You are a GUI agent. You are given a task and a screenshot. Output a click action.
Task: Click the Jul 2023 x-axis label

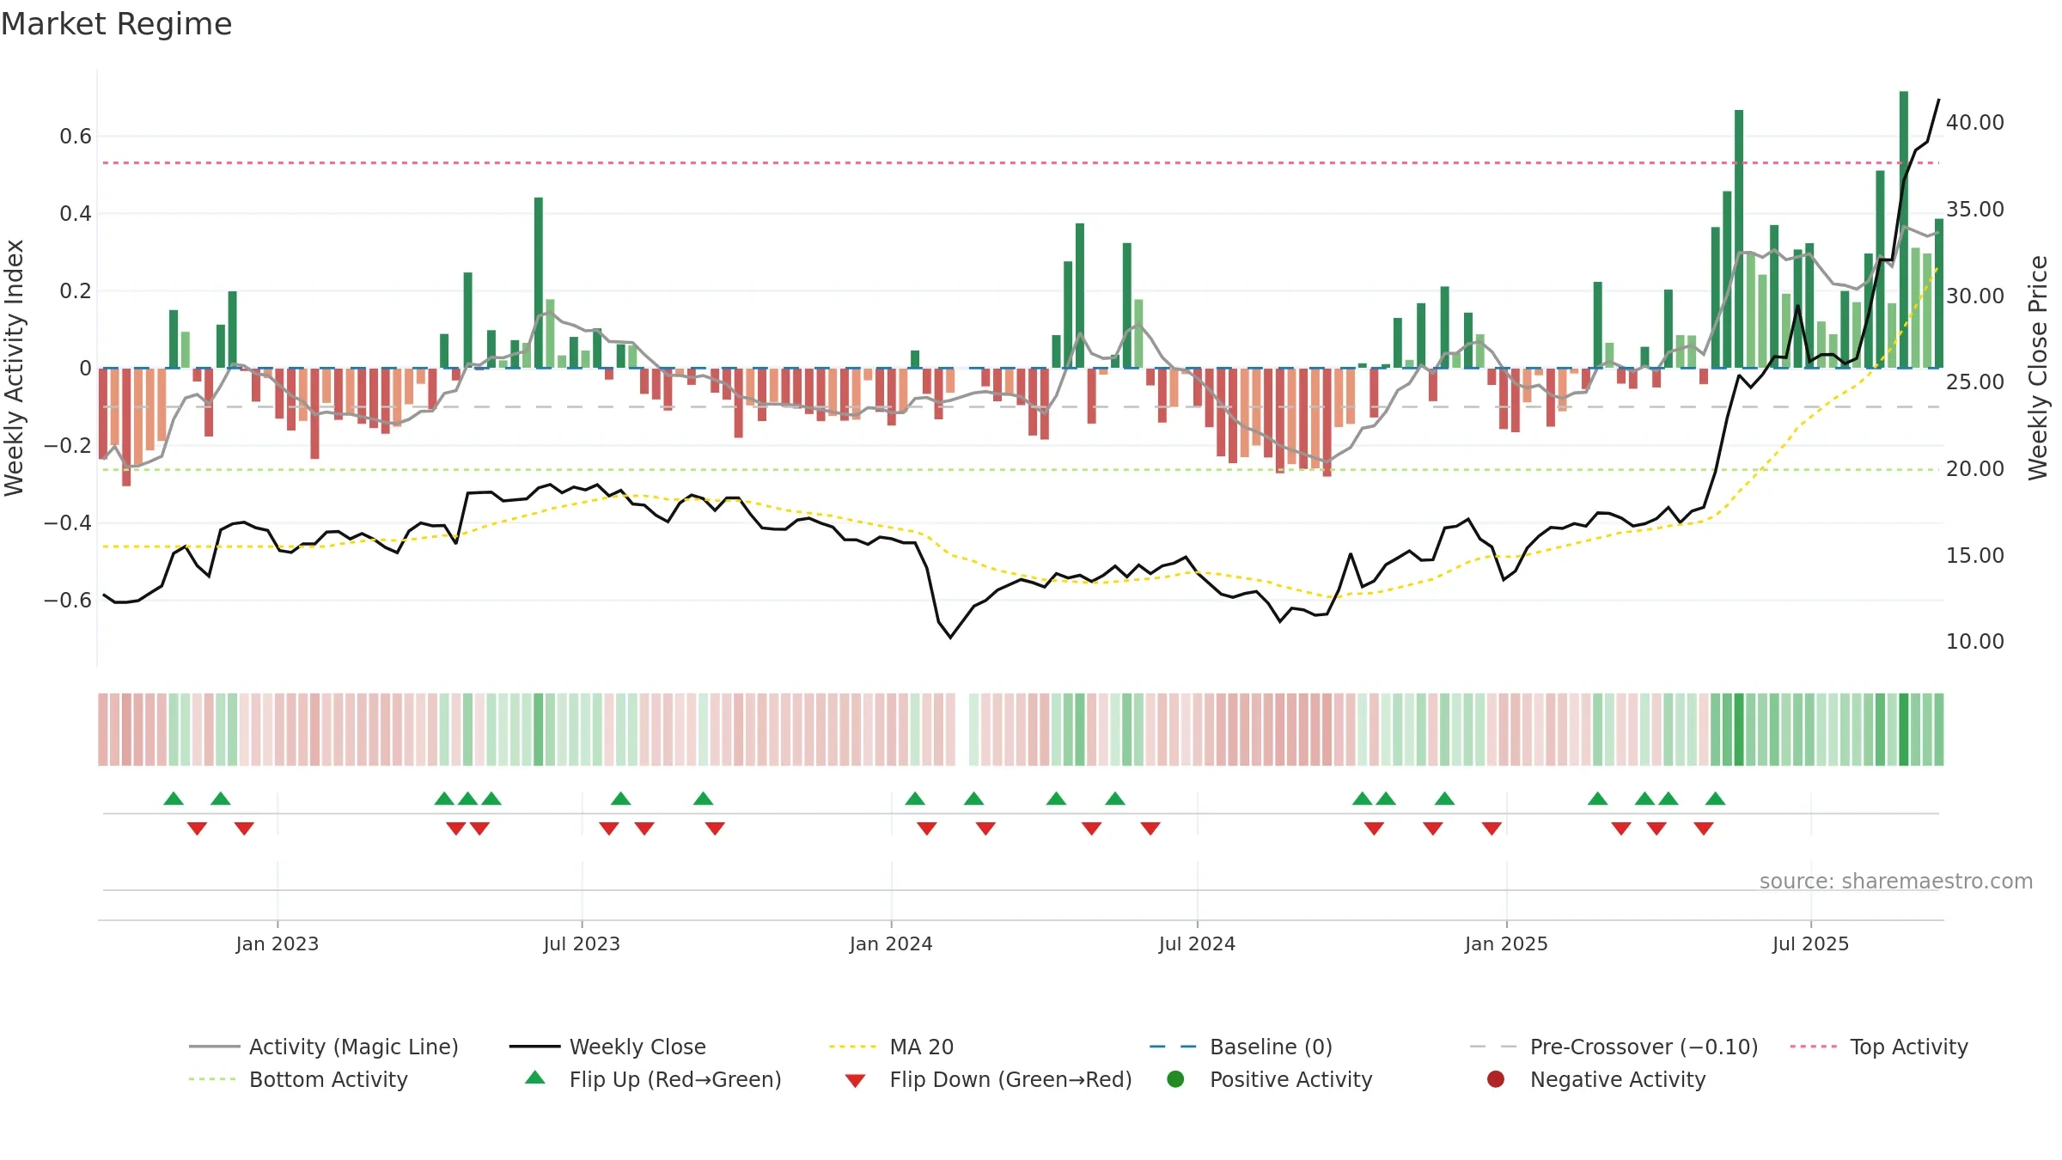582,943
